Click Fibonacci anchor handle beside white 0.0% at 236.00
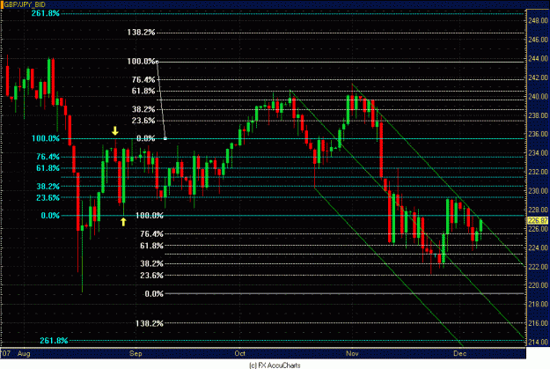 165,138
